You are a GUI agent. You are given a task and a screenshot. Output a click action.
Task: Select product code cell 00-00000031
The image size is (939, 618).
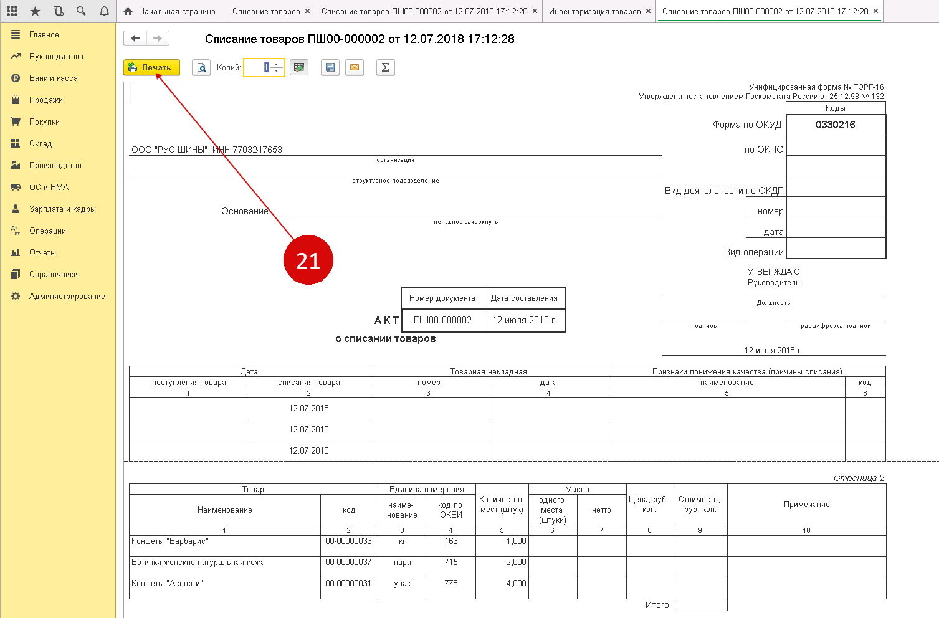[x=349, y=588]
